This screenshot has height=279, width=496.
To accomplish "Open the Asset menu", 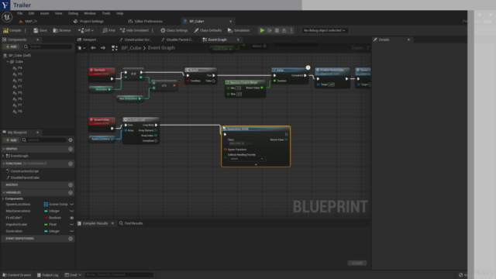I will (44, 13).
